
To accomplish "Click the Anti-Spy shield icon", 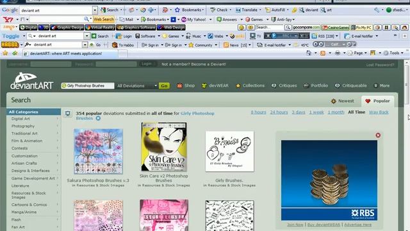I will (x=274, y=19).
